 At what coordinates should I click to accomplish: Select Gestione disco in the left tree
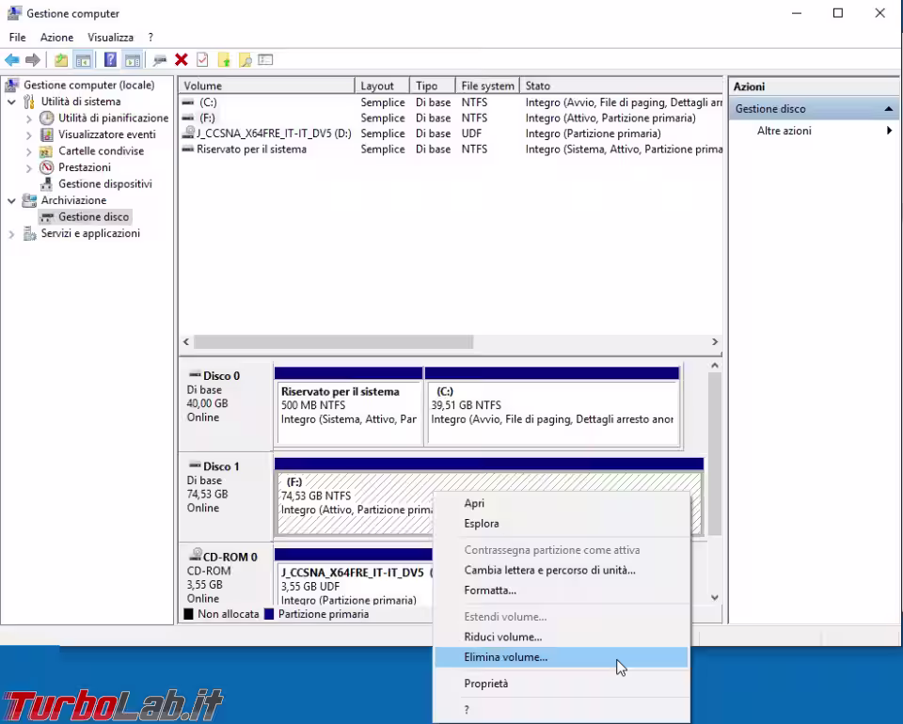point(93,217)
